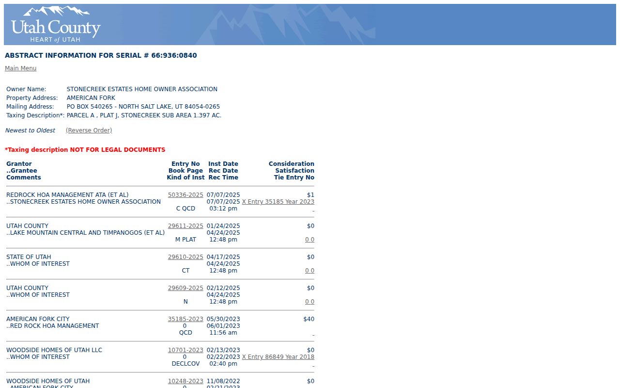Click the Entry No column header
Screen dimensions: 620x388
click(186, 164)
